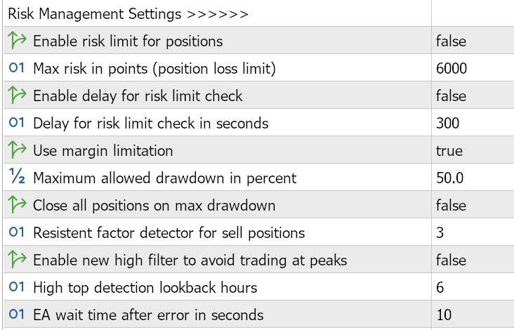The width and height of the screenshot is (514, 330).
Task: Click integer icon beside High top detection lookback hours
Action: click(x=17, y=286)
